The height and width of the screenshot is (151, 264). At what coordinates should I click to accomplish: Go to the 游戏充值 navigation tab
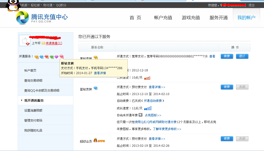point(191,18)
